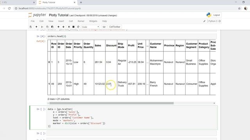Click the CellToolbar button
250x140 pixels.
tap(114, 27)
